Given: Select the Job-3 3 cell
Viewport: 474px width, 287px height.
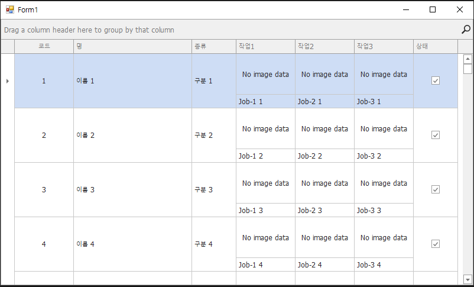Looking at the screenshot, I should 384,210.
